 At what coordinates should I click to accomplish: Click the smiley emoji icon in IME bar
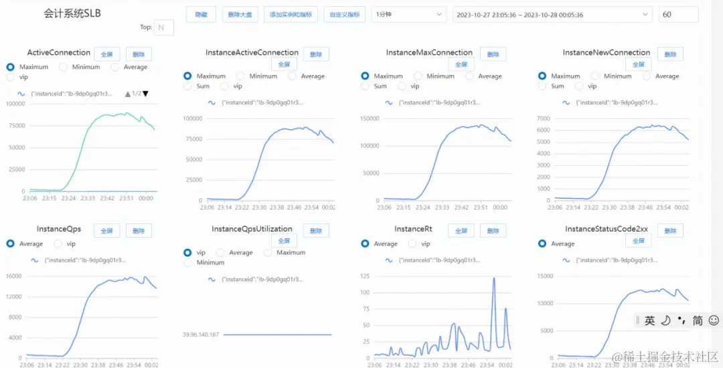pyautogui.click(x=714, y=320)
